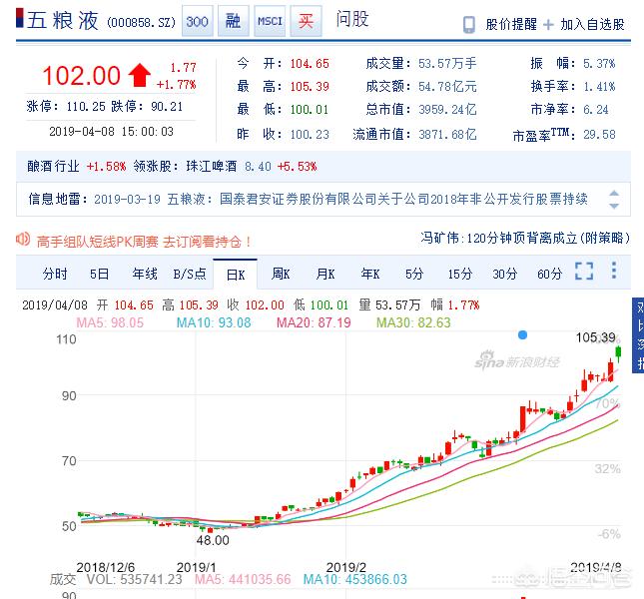Click current price 102.00
Viewport: 644px width, 599px height.
coord(81,76)
